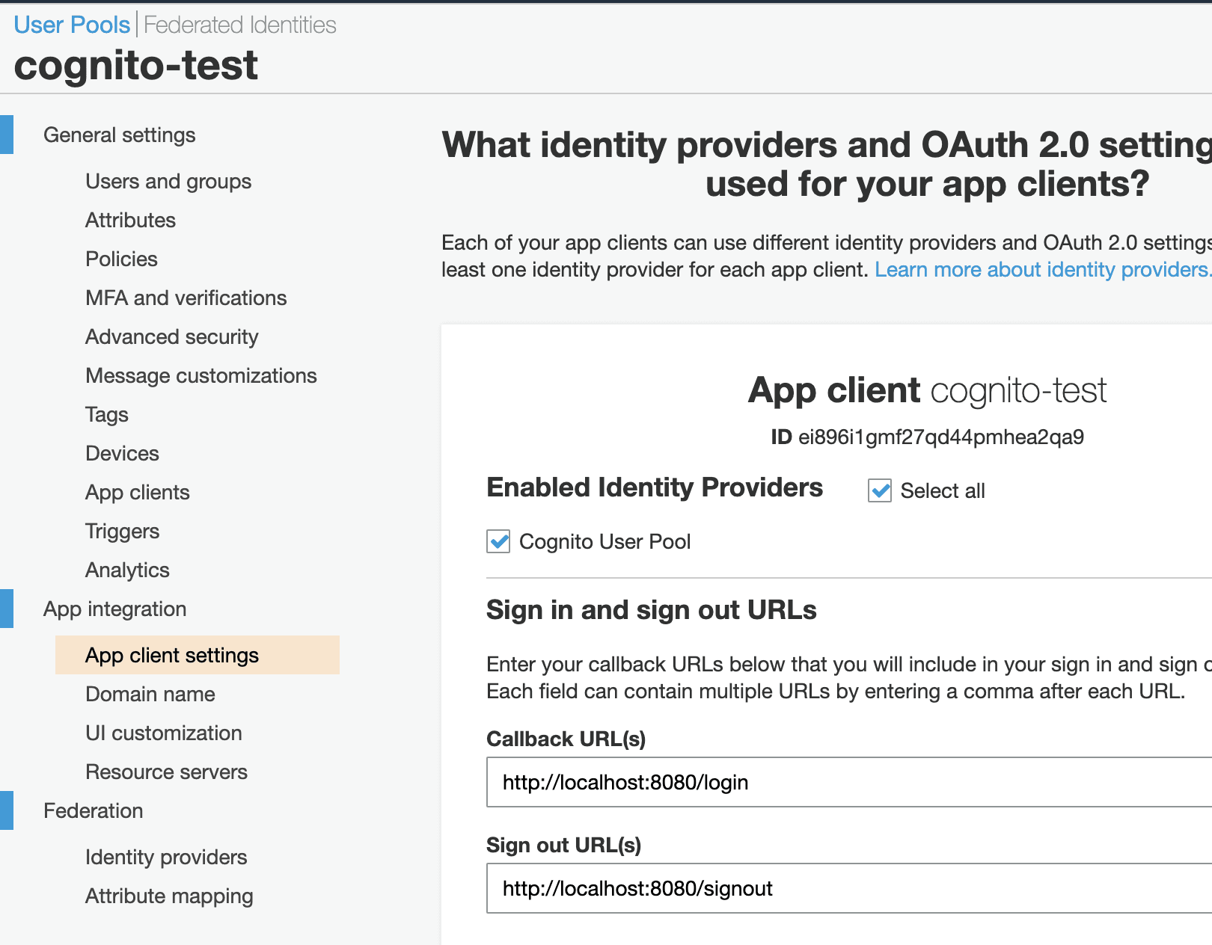Open MFA and verifications

point(186,298)
